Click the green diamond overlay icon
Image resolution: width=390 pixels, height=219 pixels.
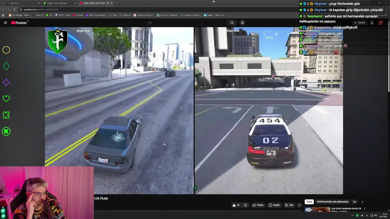pos(6,66)
